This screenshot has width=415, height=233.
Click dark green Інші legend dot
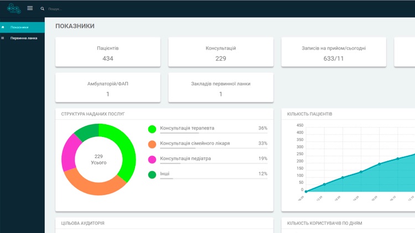point(152,175)
